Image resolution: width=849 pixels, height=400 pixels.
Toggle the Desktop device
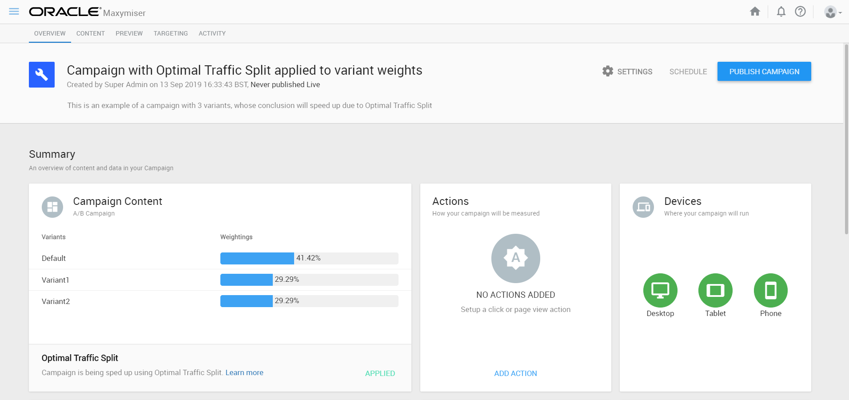[660, 291]
